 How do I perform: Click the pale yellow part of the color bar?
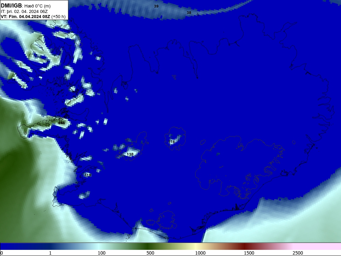coord(196,246)
